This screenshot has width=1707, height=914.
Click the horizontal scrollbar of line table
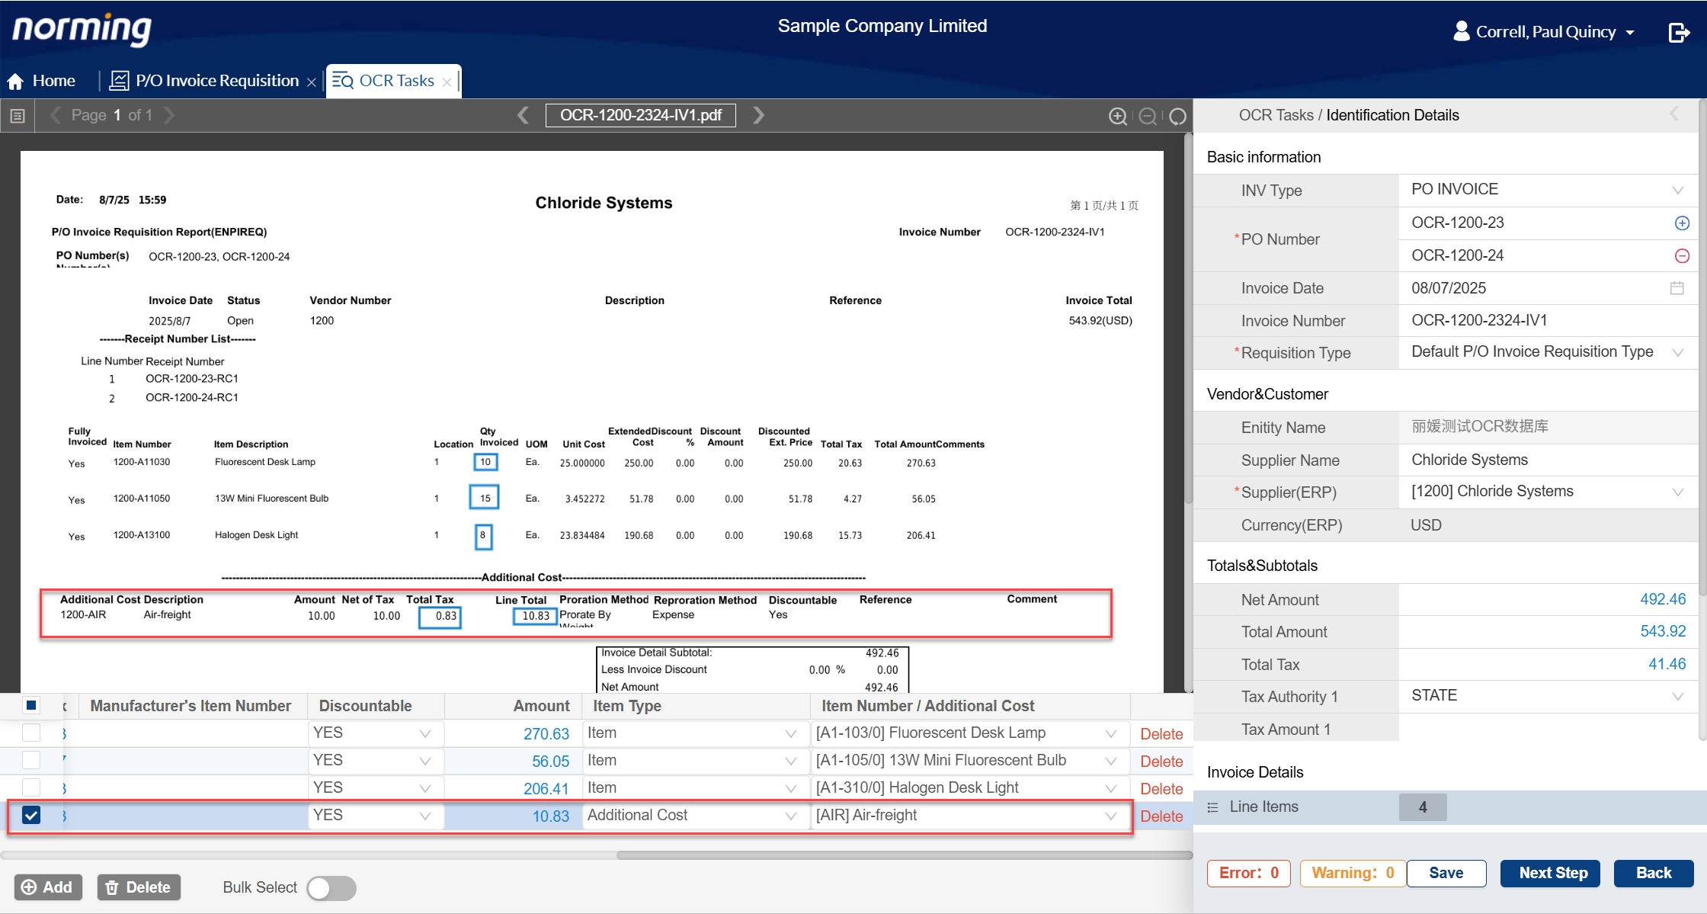pos(905,855)
